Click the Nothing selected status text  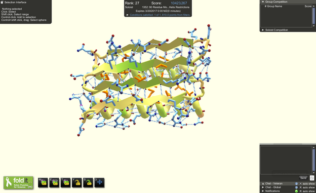tap(12, 9)
